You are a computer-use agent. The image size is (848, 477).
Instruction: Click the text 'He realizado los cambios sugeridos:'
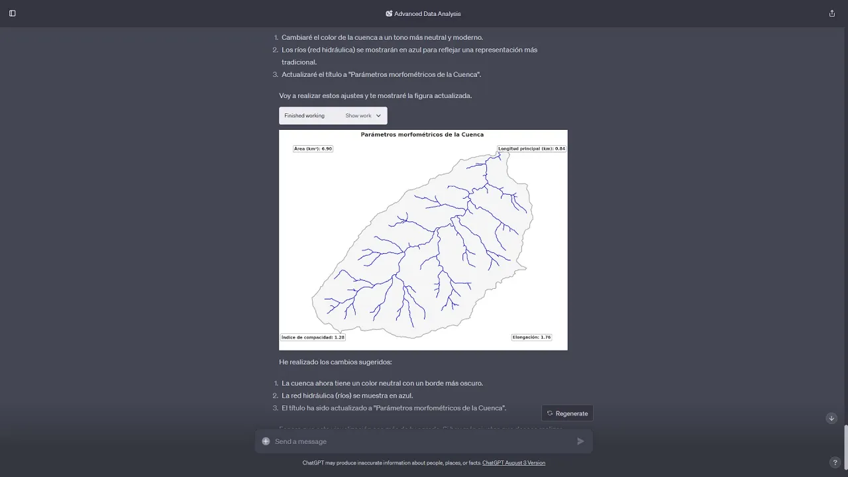[x=335, y=362]
